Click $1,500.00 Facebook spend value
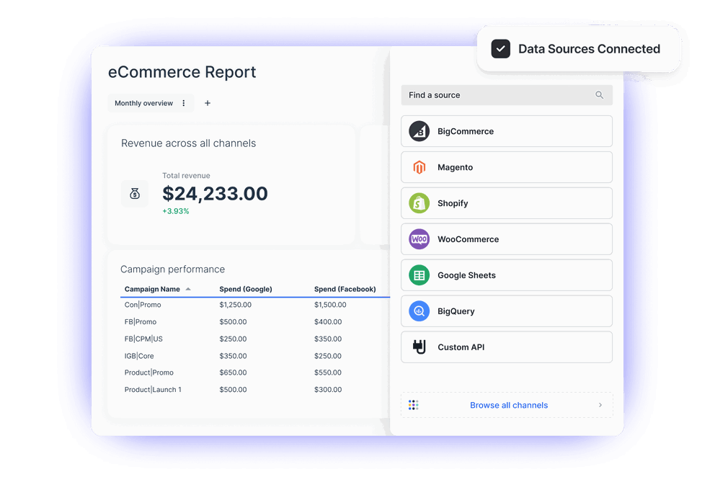The image size is (715, 482). point(330,305)
